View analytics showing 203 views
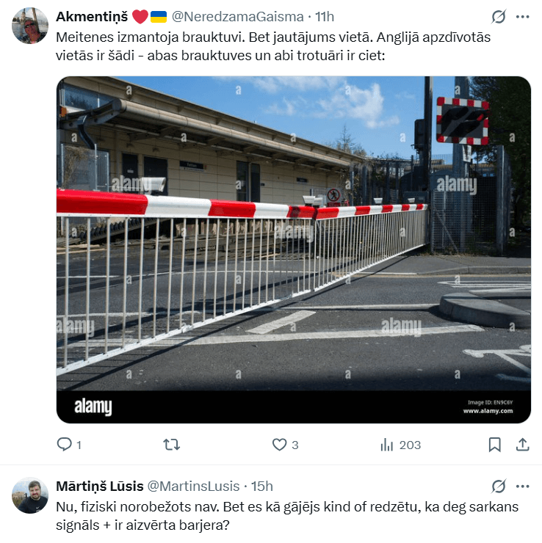This screenshot has width=542, height=543. coord(400,445)
